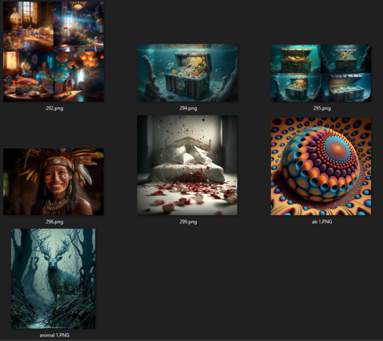Click the file name 299.png
The height and width of the screenshot is (341, 383).
pos(188,222)
